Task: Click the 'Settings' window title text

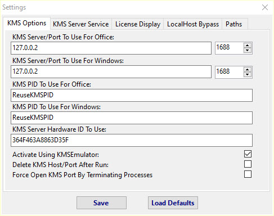Action: coord(14,7)
